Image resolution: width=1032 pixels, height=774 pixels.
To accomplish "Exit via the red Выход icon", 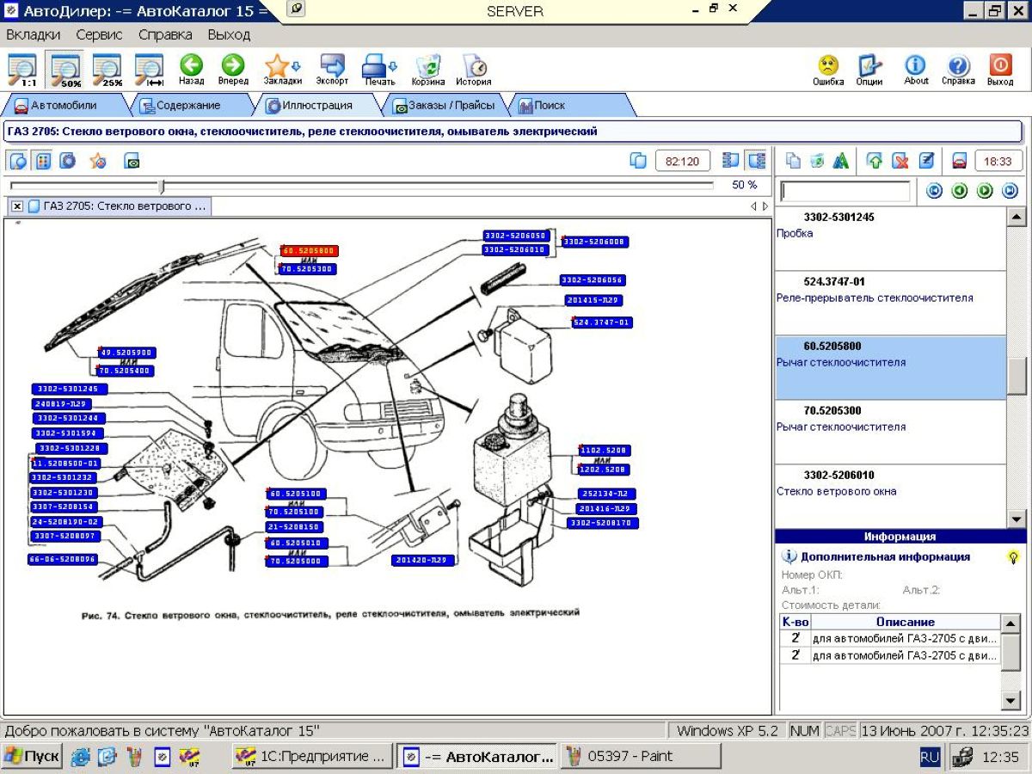I will coord(1000,69).
